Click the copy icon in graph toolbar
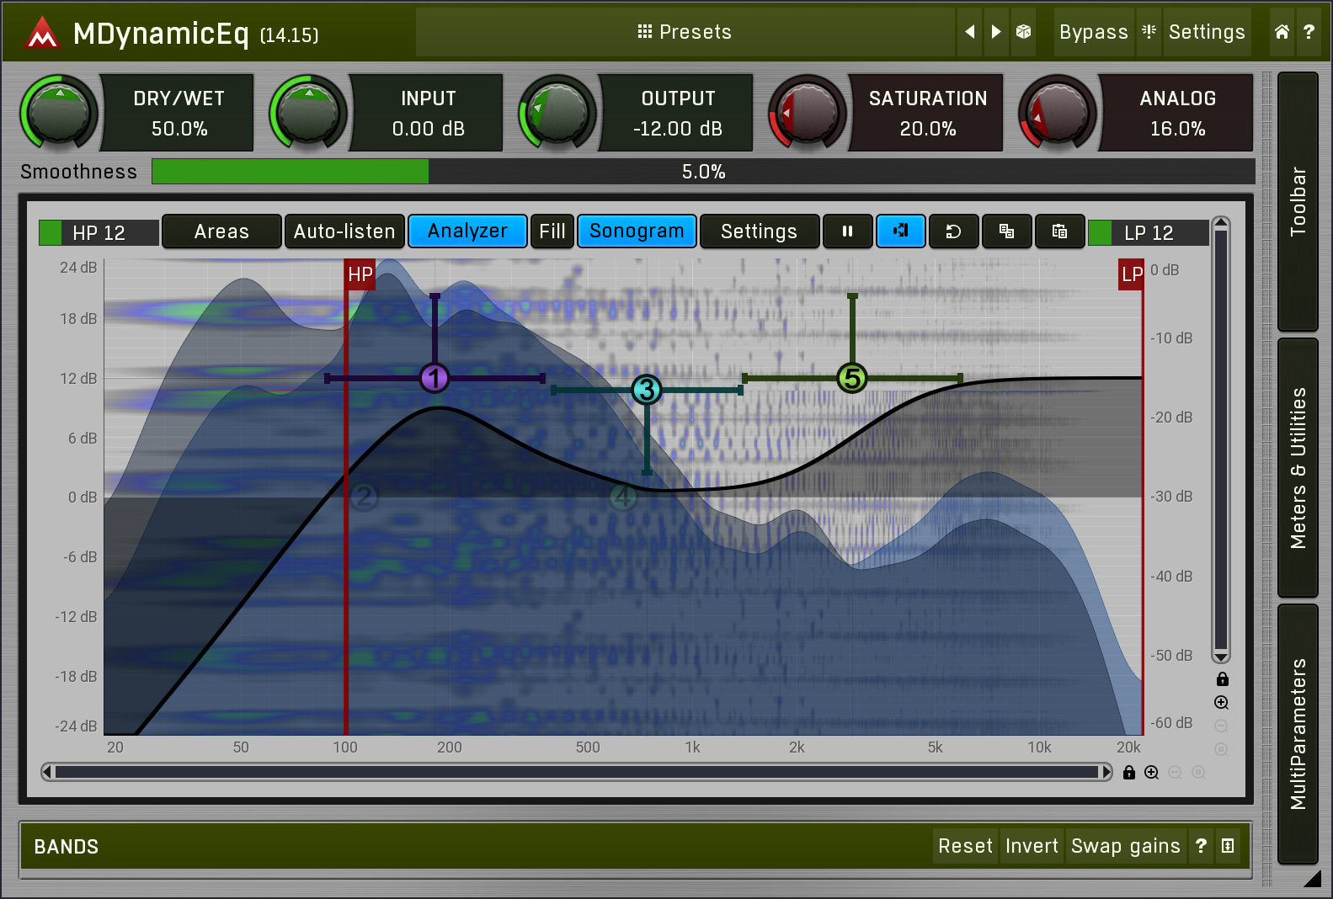The image size is (1333, 899). 1006,231
